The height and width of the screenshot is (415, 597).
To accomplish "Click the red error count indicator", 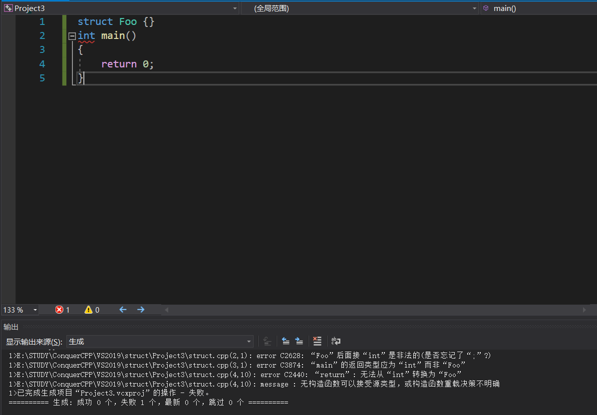I will click(62, 310).
